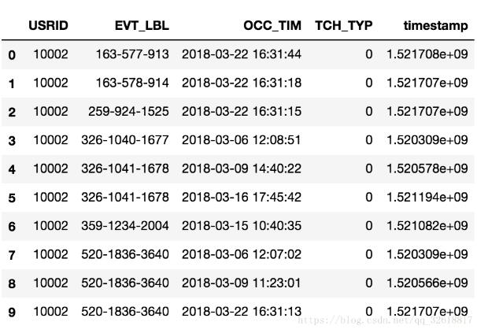This screenshot has height=333, width=477.
Task: Click the 2018-03-09 11:23:01 cell
Action: click(242, 283)
